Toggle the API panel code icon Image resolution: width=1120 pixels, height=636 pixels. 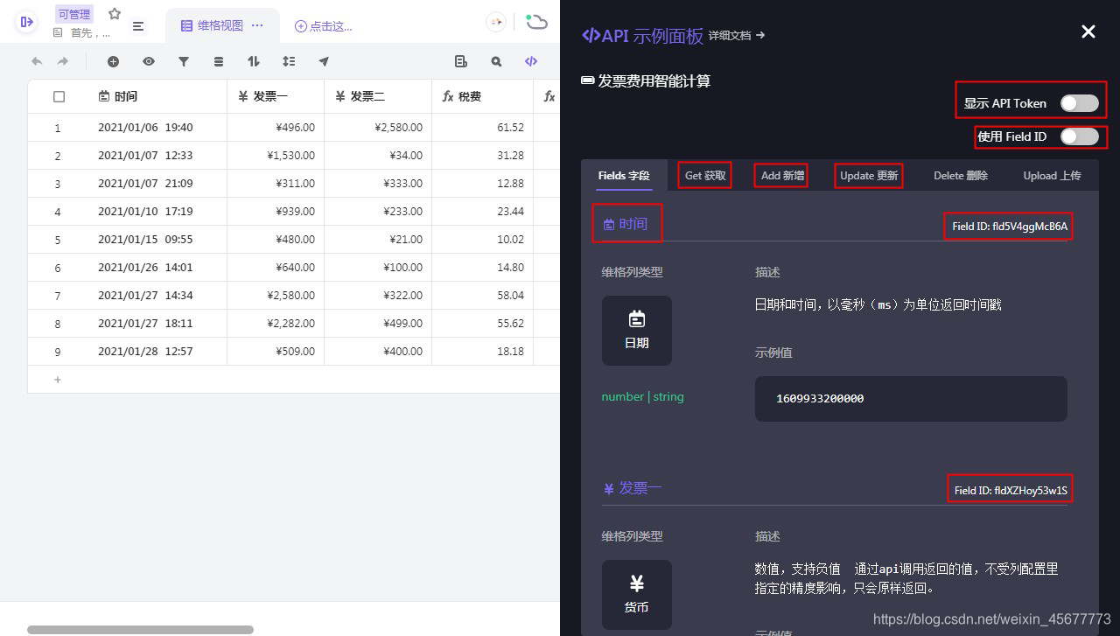(x=531, y=61)
